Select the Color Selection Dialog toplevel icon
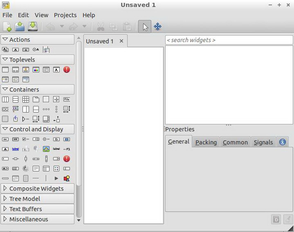The image size is (294, 232). pos(36,70)
